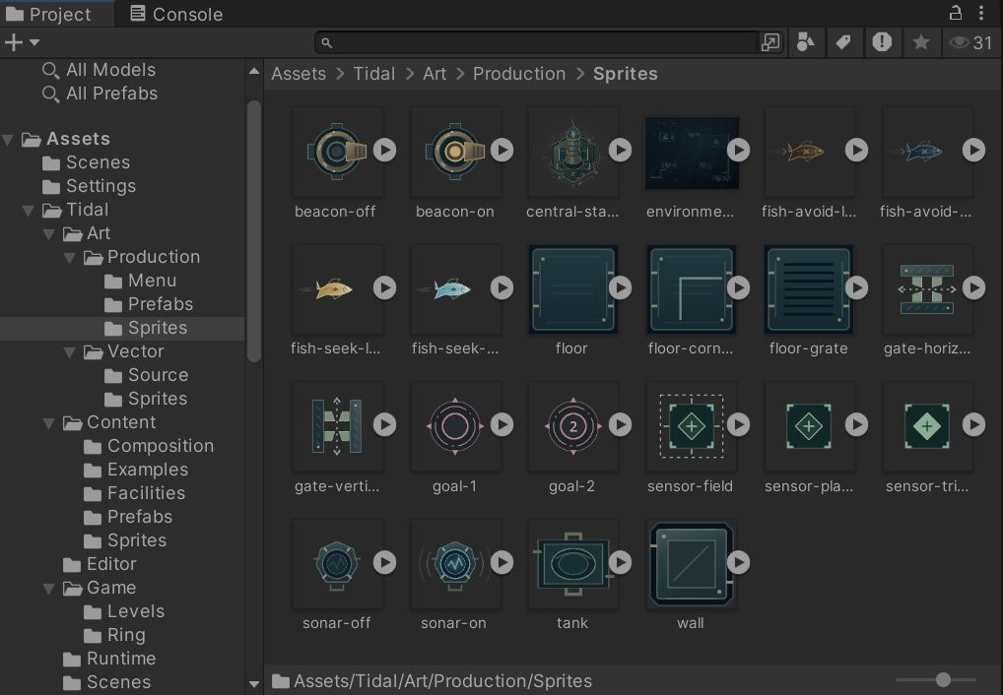Toggle the Project window lock
The height and width of the screenshot is (695, 1003).
(955, 13)
